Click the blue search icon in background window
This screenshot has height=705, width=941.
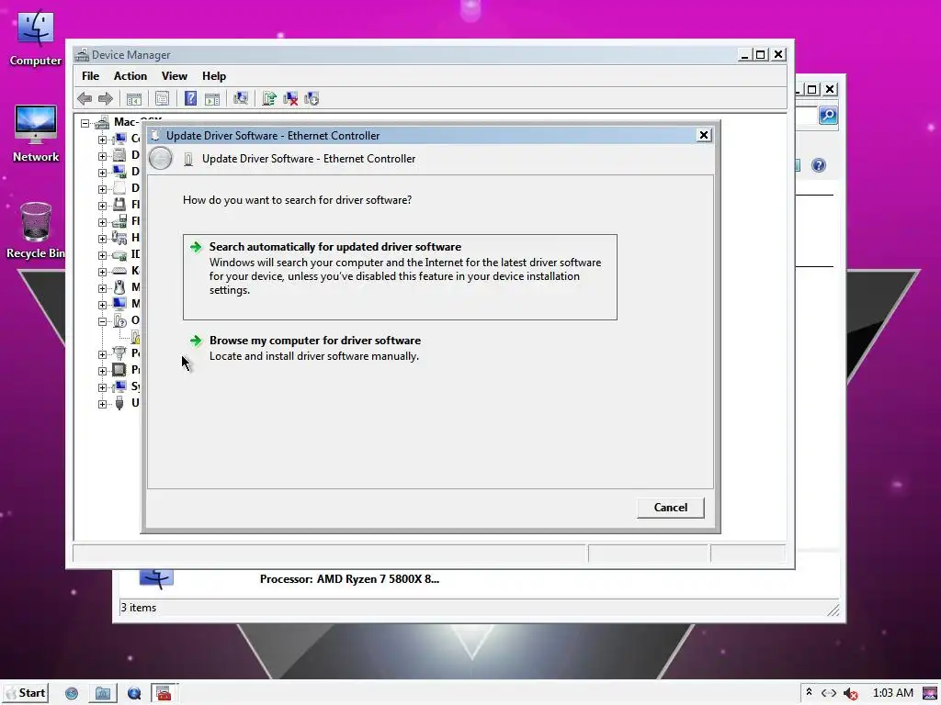click(828, 115)
